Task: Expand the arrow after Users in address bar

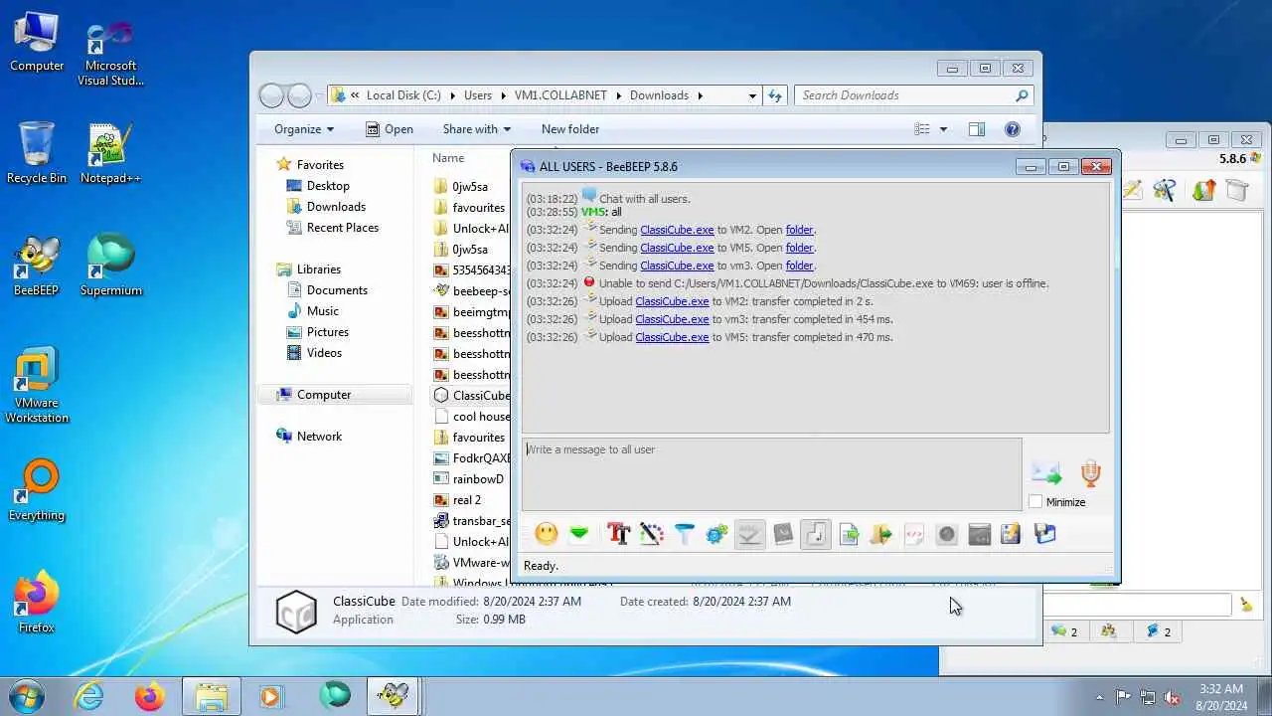Action: (x=504, y=95)
